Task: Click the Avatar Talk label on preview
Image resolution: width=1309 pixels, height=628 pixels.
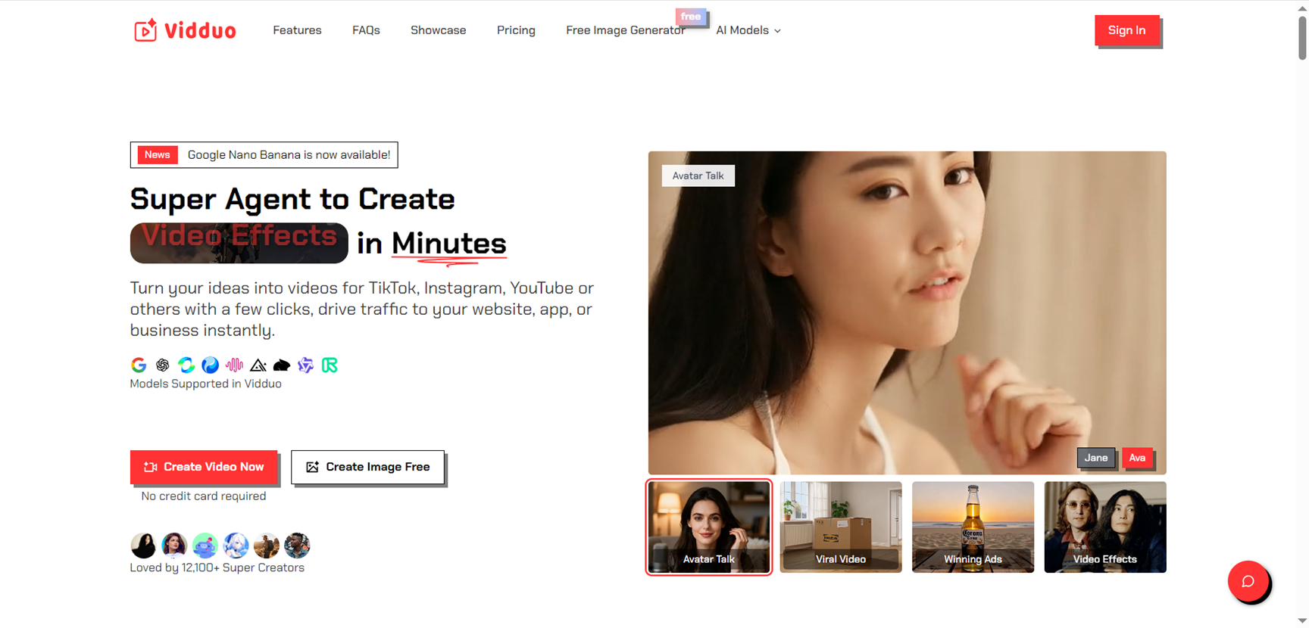Action: tap(698, 176)
